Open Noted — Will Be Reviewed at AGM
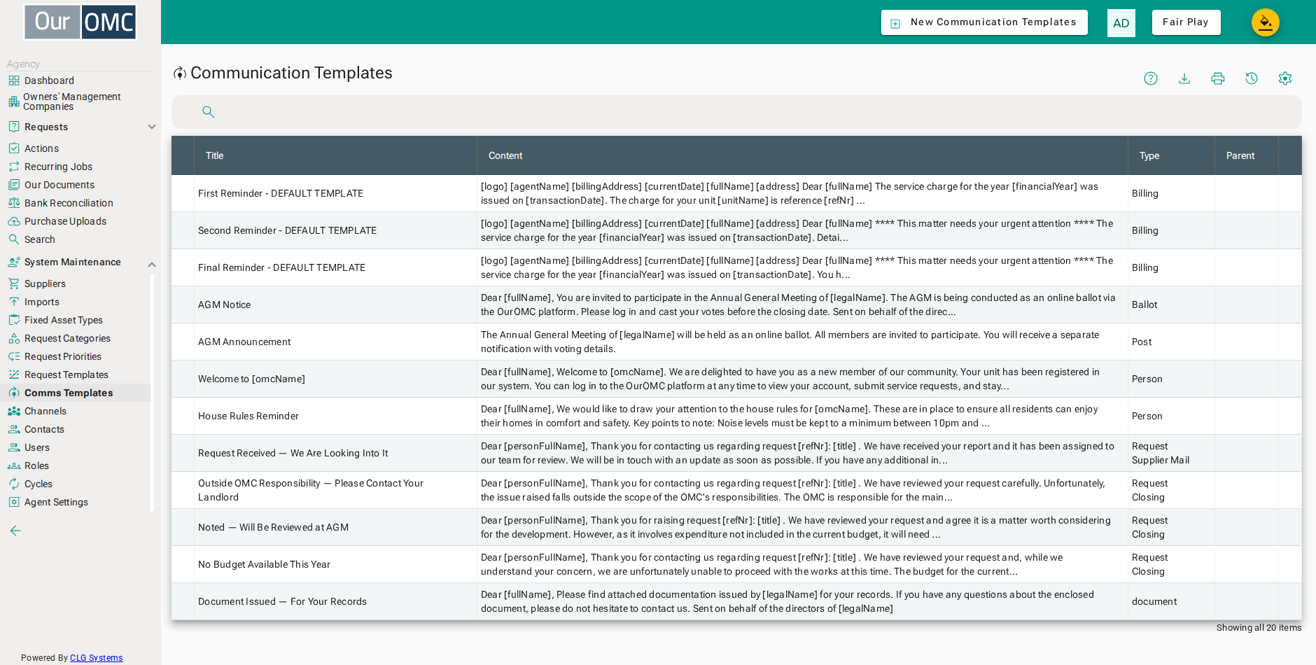The height and width of the screenshot is (665, 1316). 736,527
